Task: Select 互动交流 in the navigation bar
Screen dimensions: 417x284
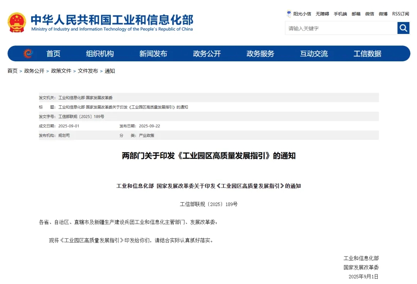Action: (314, 54)
